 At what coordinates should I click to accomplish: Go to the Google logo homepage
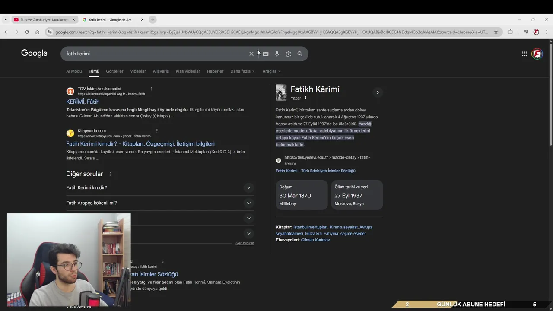pos(34,53)
